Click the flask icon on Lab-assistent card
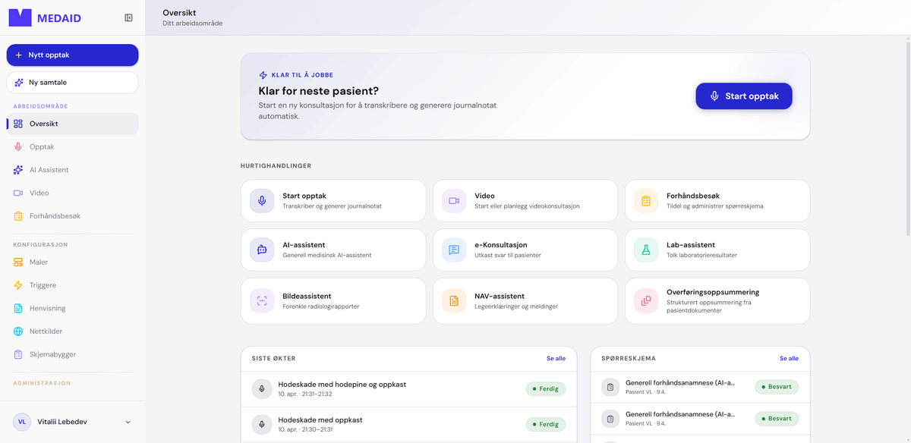This screenshot has width=911, height=443. pyautogui.click(x=646, y=250)
